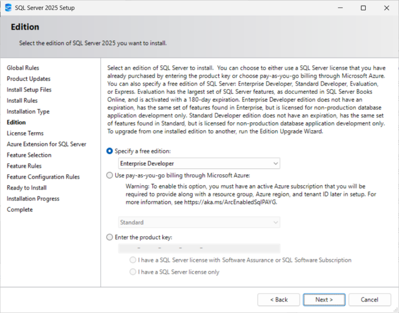This screenshot has height=313, width=399.
Task: Click Product Updates in the step list
Action: pos(29,79)
